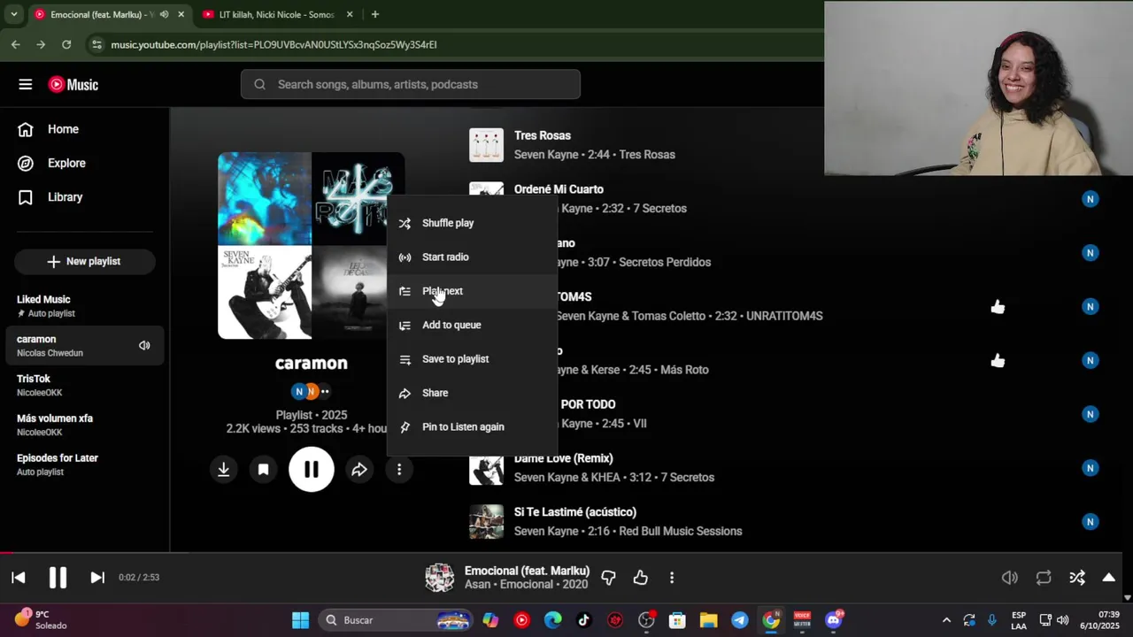Image resolution: width=1133 pixels, height=637 pixels.
Task: Open Emocional now-playing thumbnail
Action: coord(440,578)
